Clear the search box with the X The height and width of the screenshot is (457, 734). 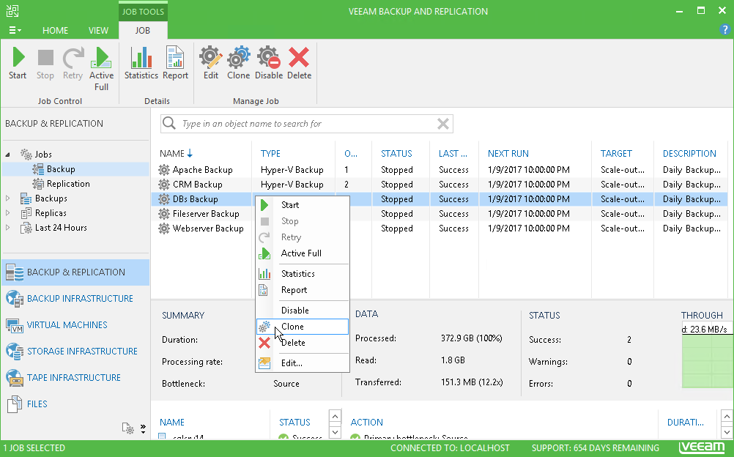click(x=443, y=124)
